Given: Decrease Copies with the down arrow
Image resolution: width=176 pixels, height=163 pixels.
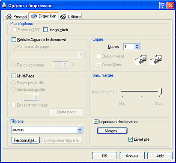Looking at the screenshot, I should pos(137,48).
